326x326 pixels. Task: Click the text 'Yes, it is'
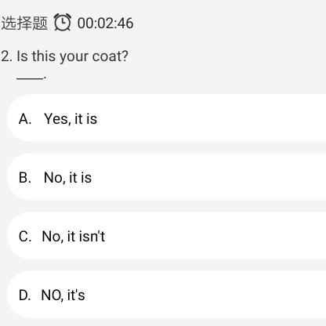coord(71,119)
